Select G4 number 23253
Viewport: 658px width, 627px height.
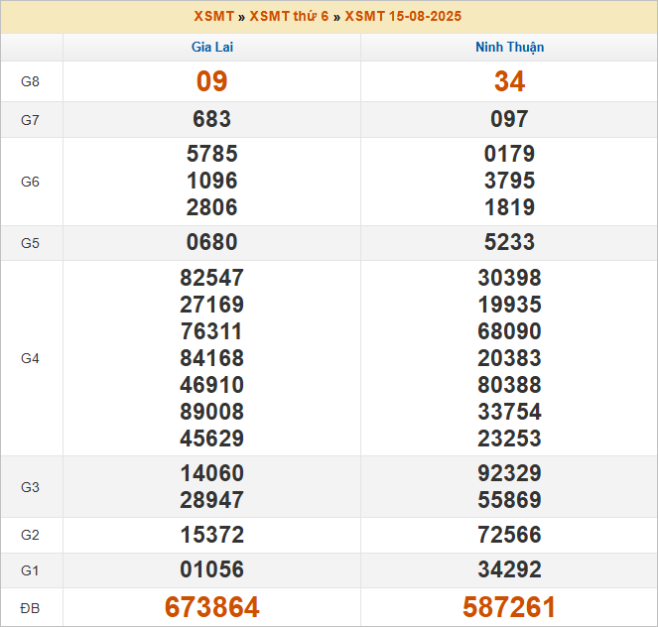(509, 439)
